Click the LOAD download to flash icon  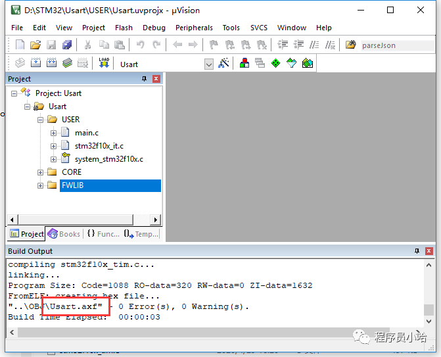coord(104,63)
